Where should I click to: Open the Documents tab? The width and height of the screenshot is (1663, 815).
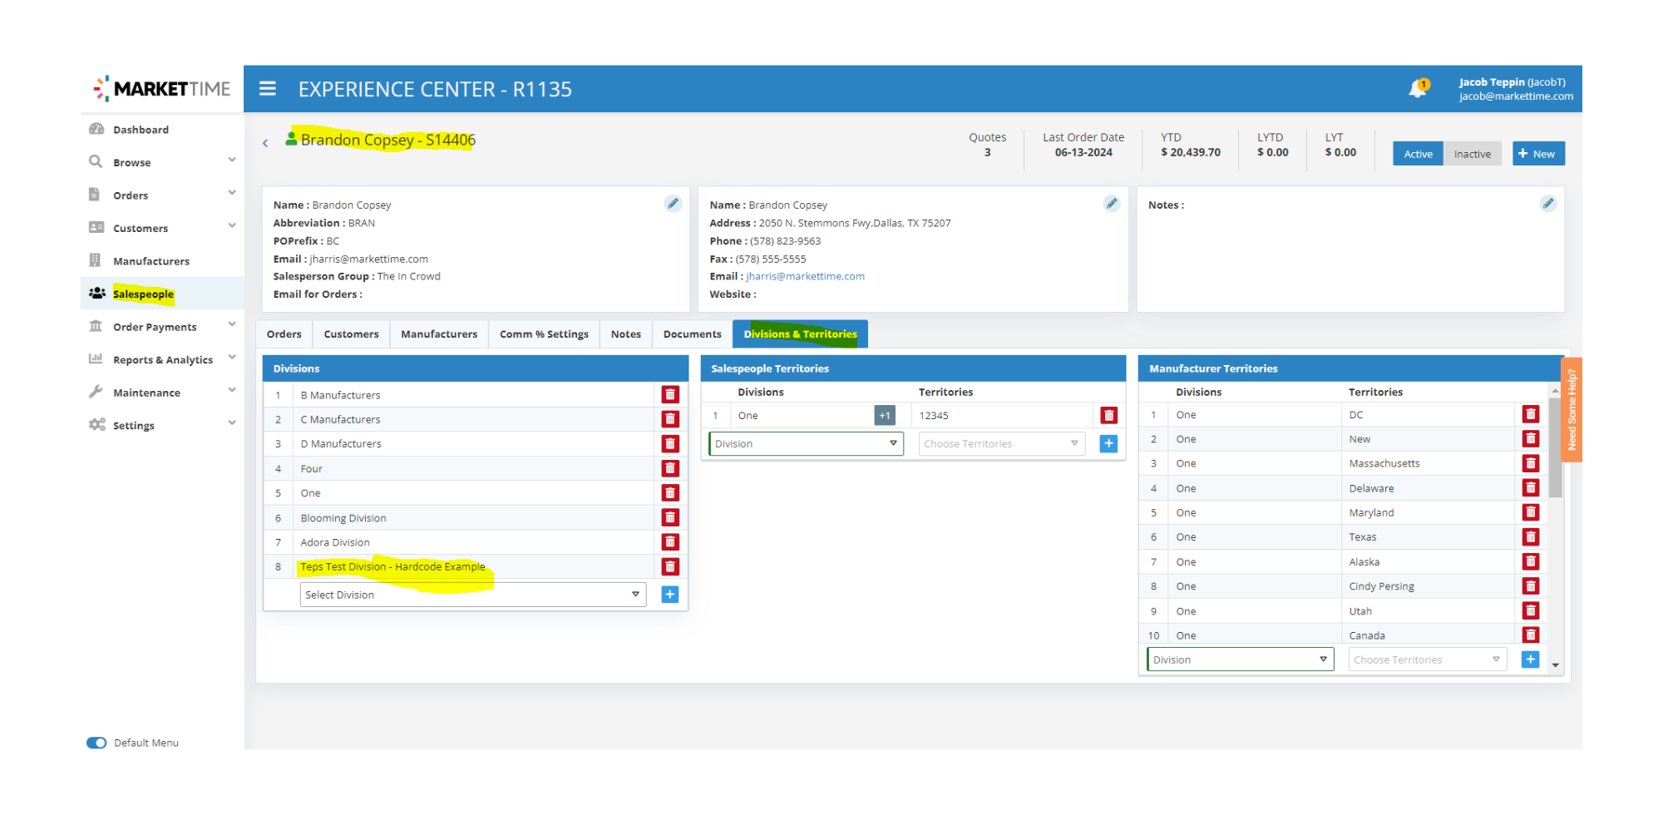point(693,333)
